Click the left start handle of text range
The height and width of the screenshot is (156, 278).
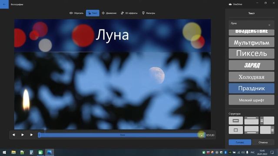(x=39, y=135)
